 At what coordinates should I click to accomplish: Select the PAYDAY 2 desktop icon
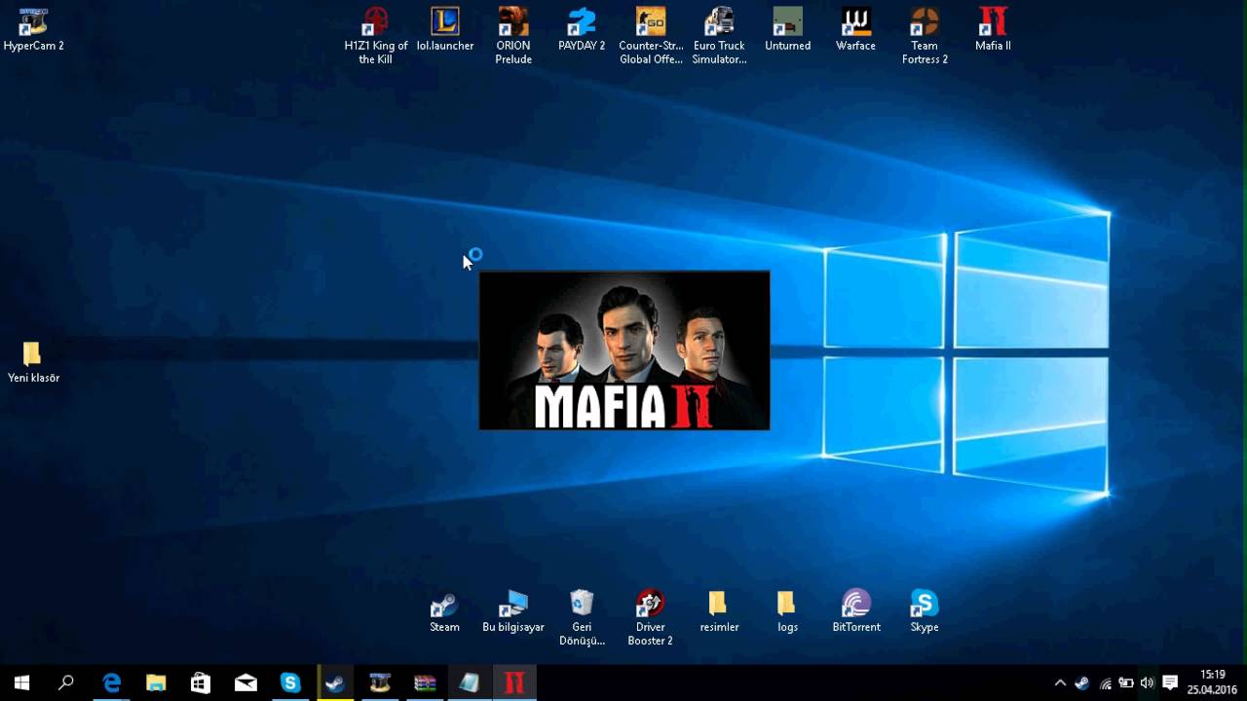(x=582, y=29)
